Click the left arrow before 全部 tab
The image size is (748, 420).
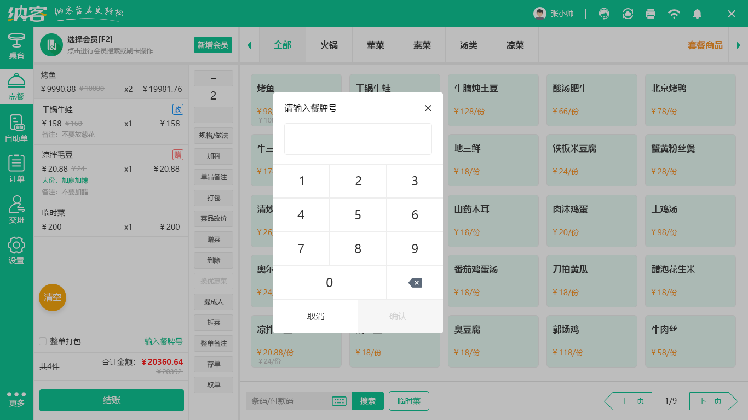[x=249, y=46]
